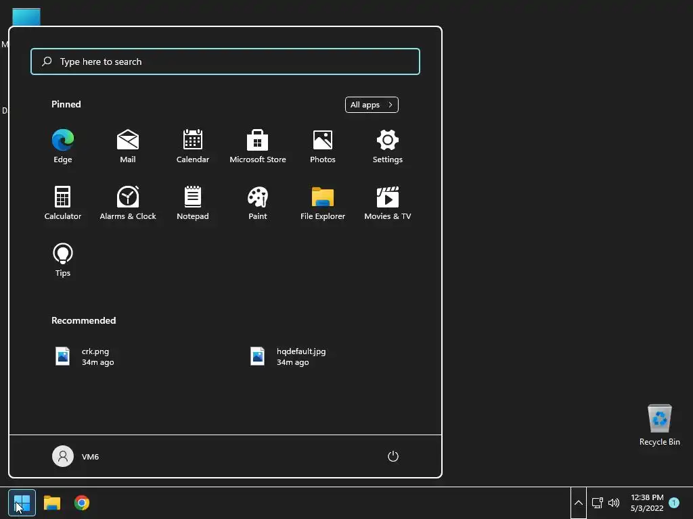693x519 pixels.
Task: Show All apps list
Action: click(372, 105)
